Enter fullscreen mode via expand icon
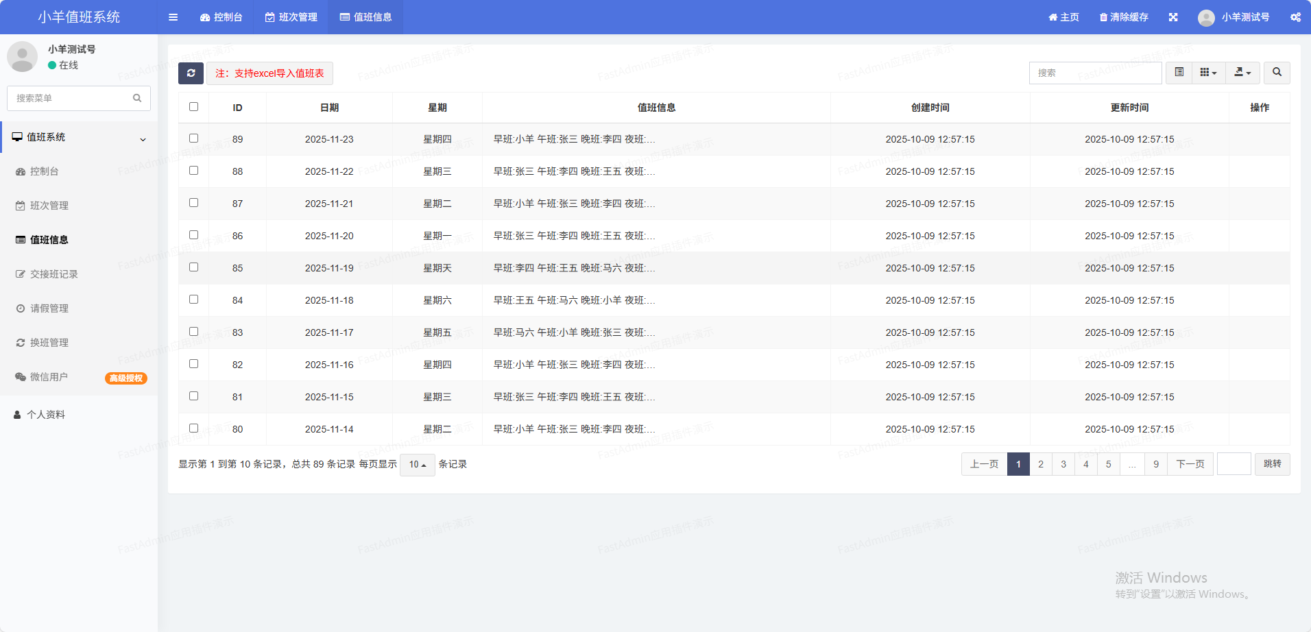The height and width of the screenshot is (632, 1311). coord(1173,17)
